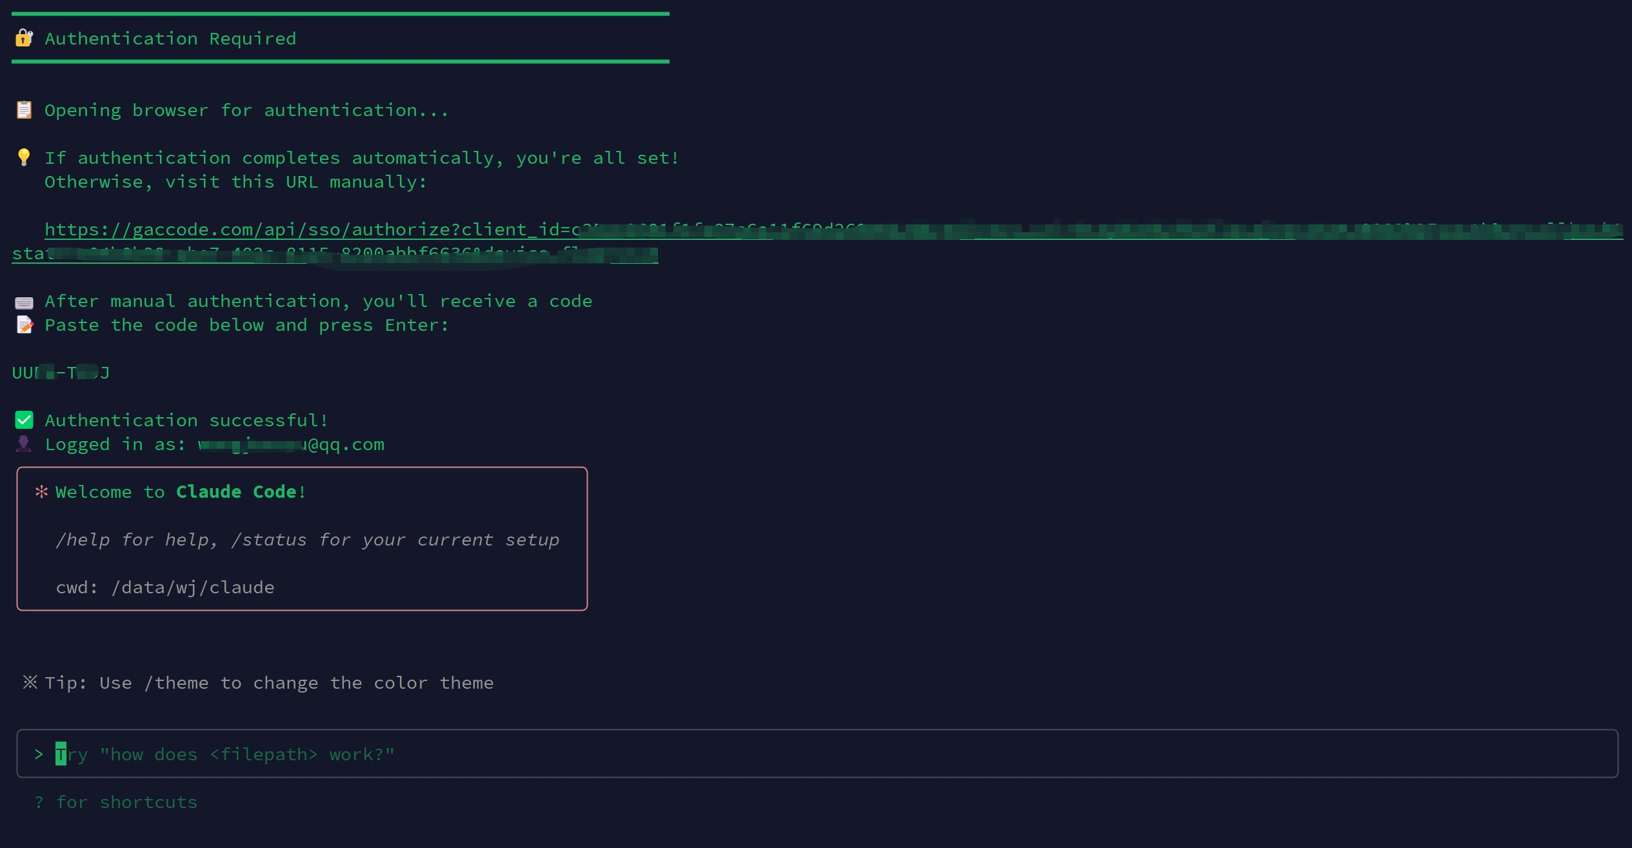Click the clipboard icon before Opening browser
Image resolution: width=1632 pixels, height=848 pixels.
pyautogui.click(x=24, y=110)
